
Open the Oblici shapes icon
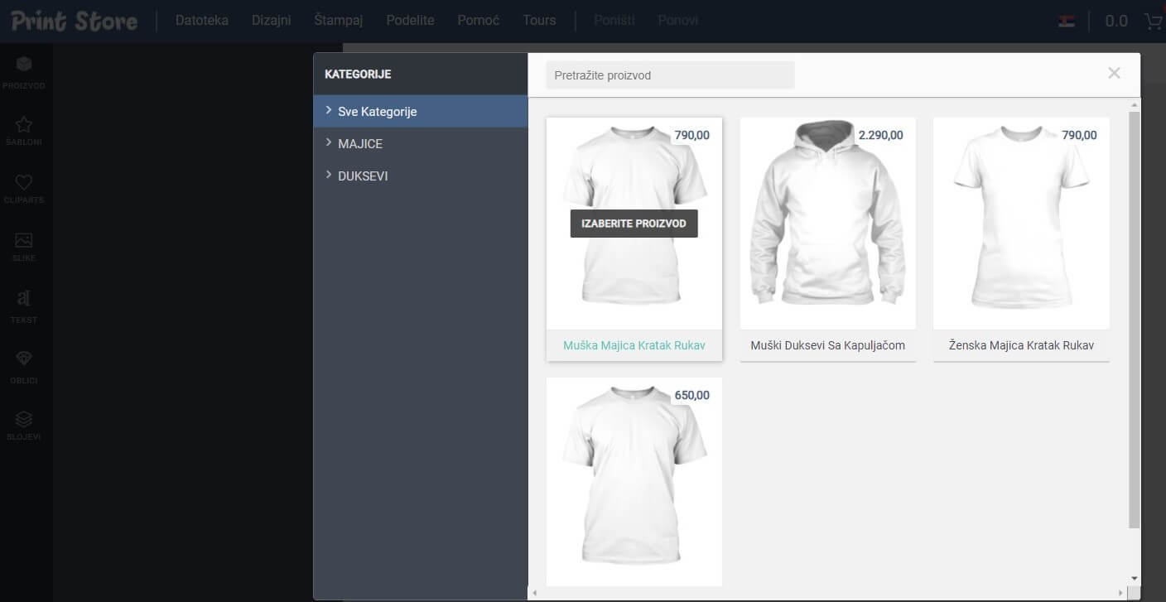[24, 359]
